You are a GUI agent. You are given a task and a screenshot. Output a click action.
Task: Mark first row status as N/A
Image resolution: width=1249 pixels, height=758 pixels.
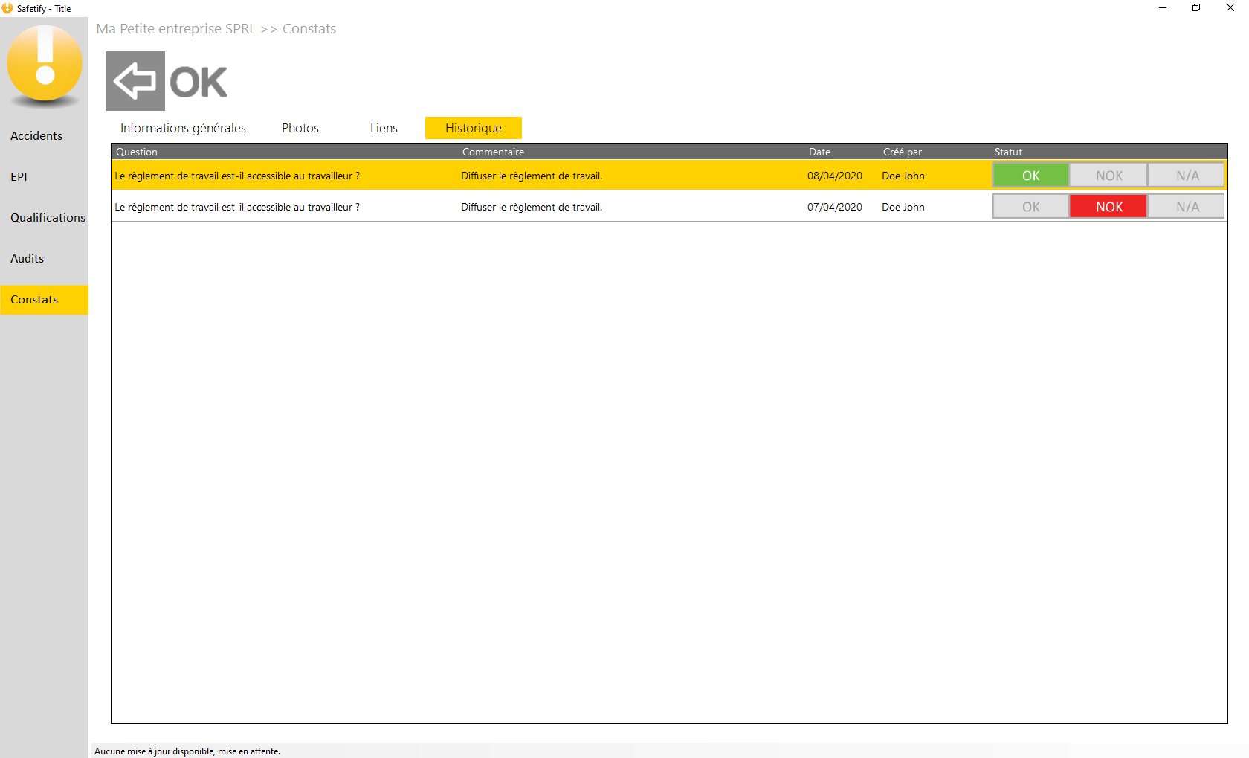pos(1187,176)
